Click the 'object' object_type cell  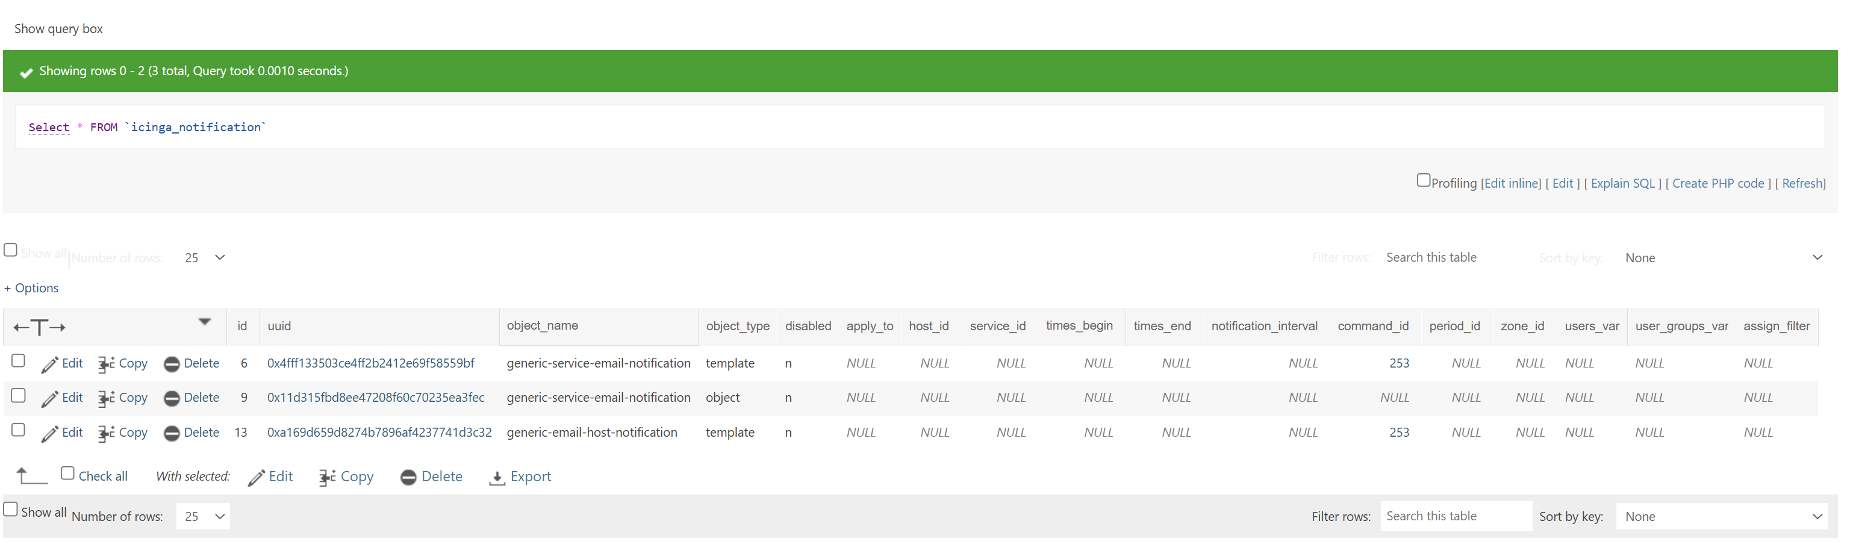(722, 399)
